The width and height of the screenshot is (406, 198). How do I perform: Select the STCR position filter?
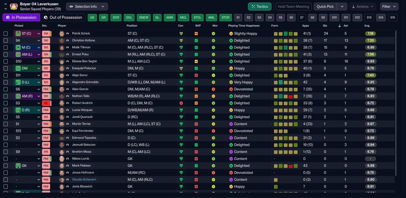click(x=225, y=18)
